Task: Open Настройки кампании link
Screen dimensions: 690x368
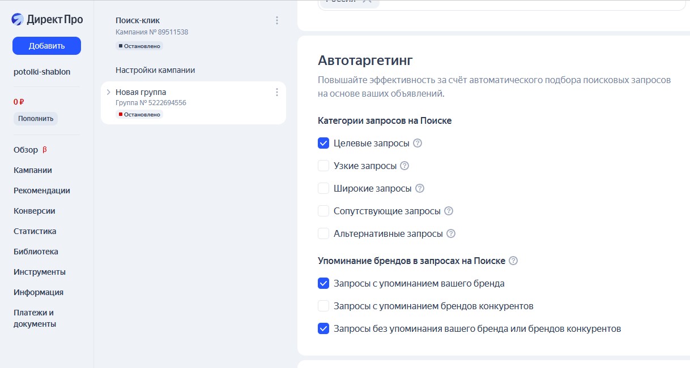Action: click(155, 70)
